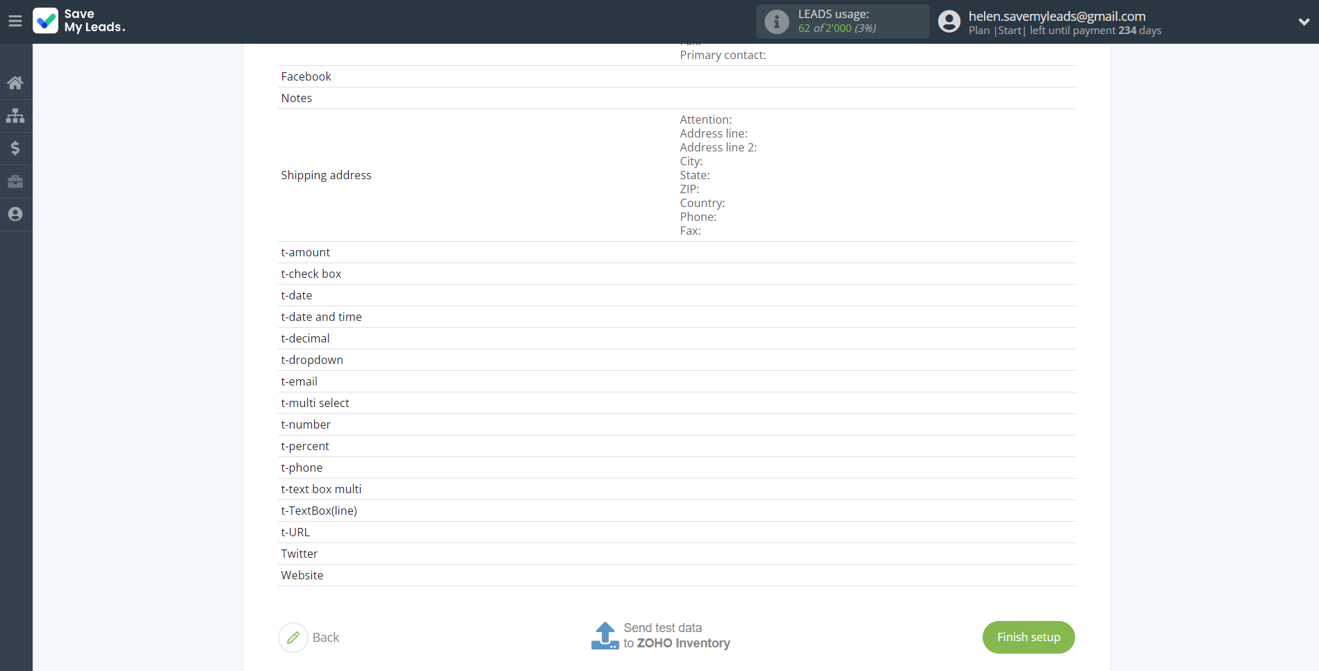Click the Country label in shipping address
Image resolution: width=1319 pixels, height=671 pixels.
point(702,203)
